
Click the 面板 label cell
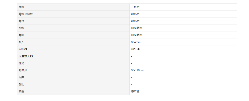(x=73, y=7)
